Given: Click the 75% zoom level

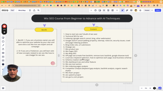Looking at the screenshot, I should pyautogui.click(x=146, y=88).
